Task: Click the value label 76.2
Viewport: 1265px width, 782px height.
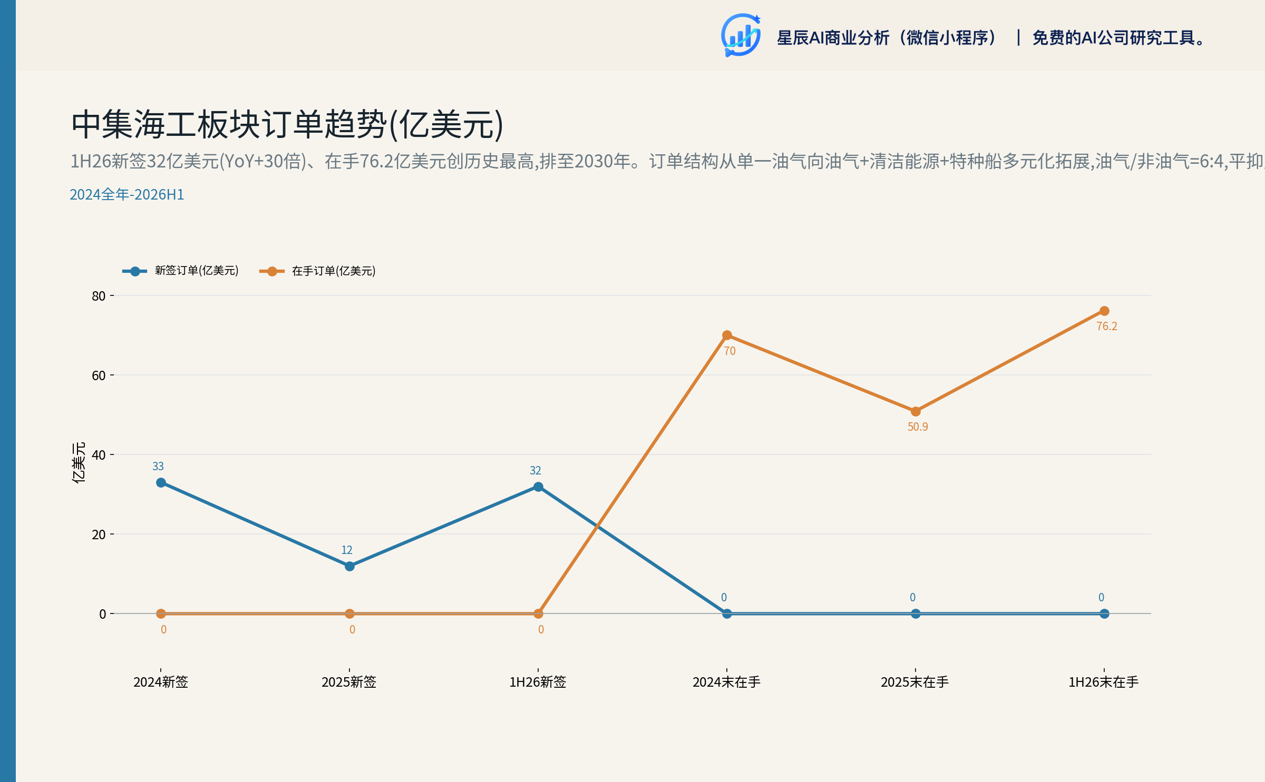Action: pyautogui.click(x=1107, y=326)
